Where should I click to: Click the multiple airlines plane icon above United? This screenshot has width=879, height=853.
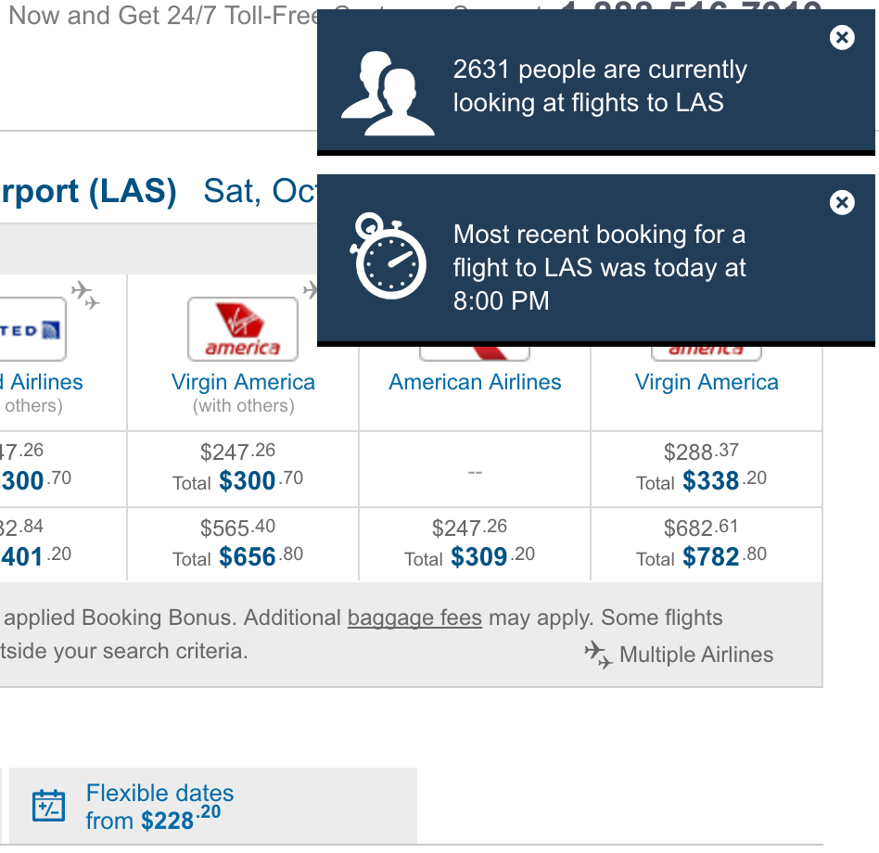coord(85,296)
